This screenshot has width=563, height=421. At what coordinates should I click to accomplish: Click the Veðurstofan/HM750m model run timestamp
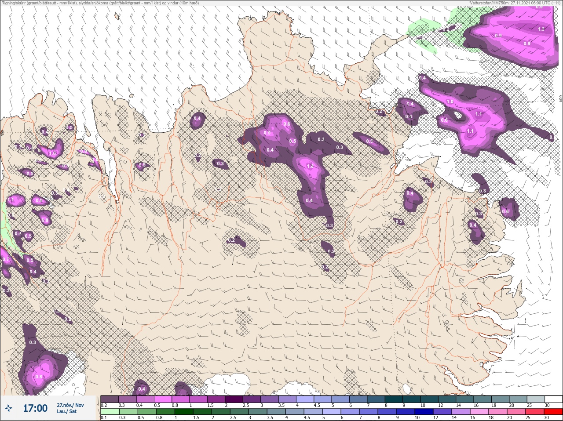tap(515, 3)
